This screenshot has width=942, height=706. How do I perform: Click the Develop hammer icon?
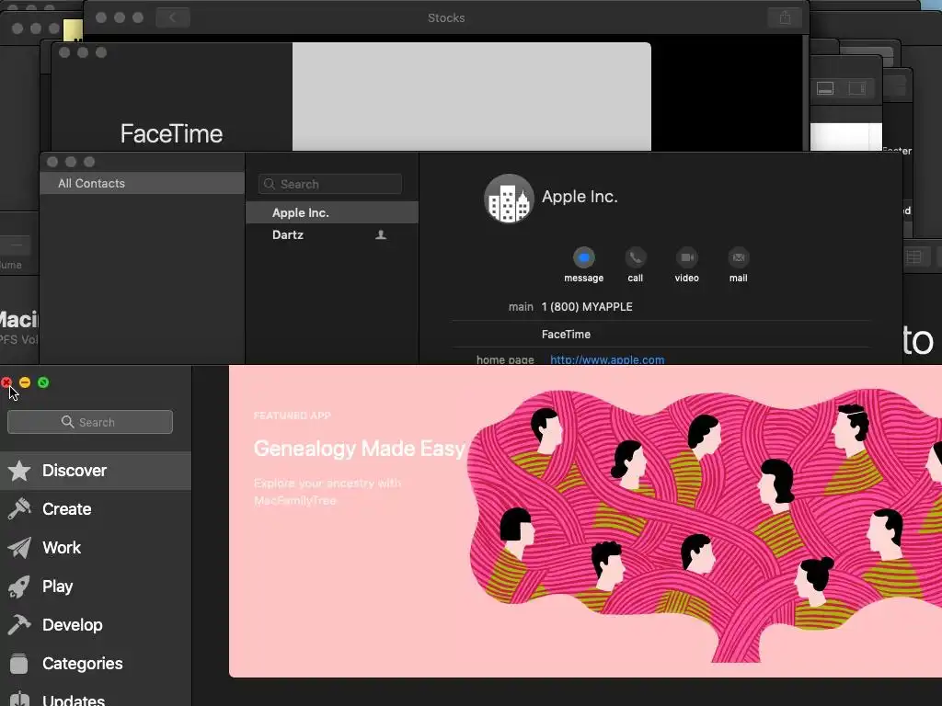pos(19,625)
